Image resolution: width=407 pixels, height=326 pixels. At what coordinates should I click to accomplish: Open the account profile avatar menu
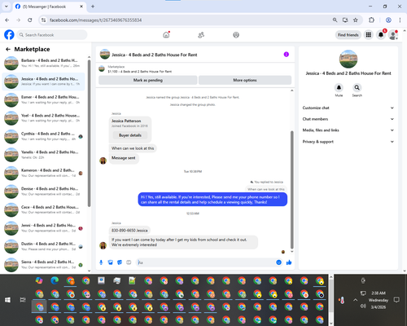[393, 35]
